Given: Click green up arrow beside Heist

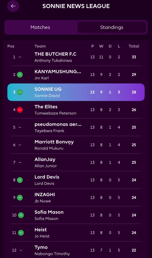Looking at the screenshot, I should pos(21,233).
